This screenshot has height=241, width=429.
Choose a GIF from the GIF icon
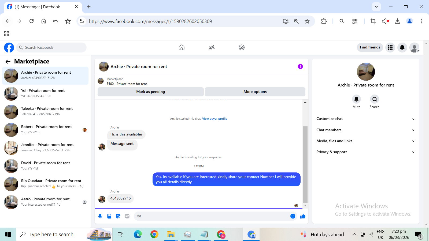[127, 216]
